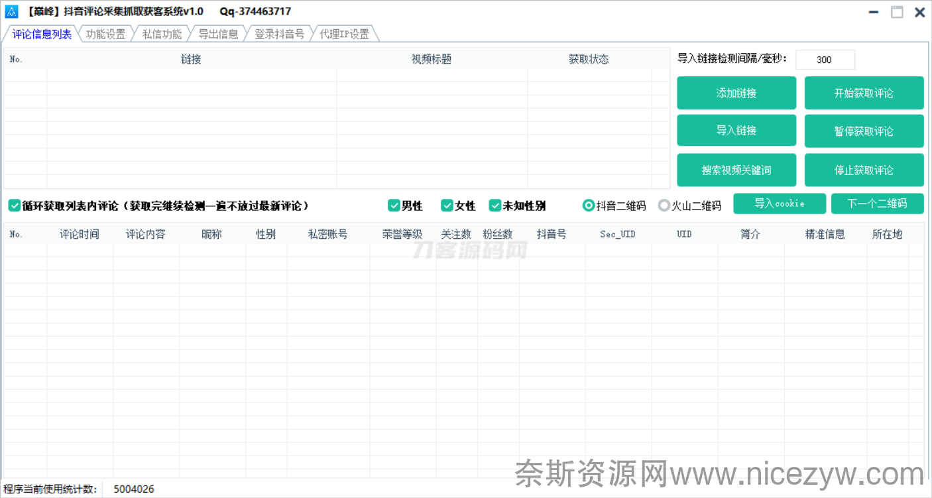This screenshot has height=498, width=932.
Task: Click the 搜索视频关键词 button
Action: 736,170
